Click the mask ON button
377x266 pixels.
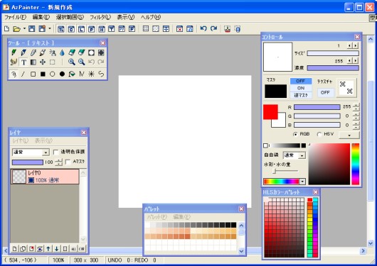[x=301, y=88]
